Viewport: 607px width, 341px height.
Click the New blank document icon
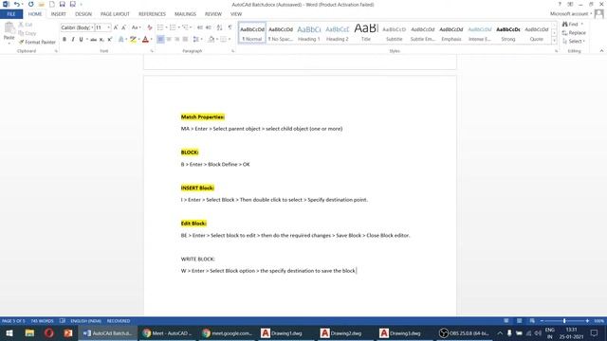tap(52, 4)
